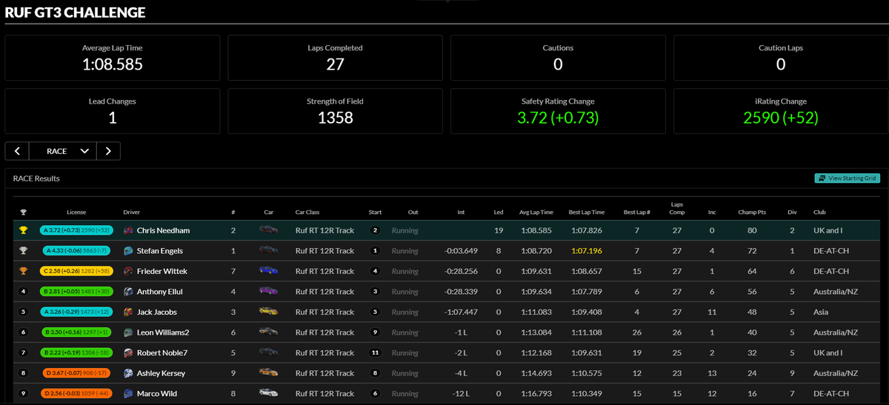
Task: Click Jack Jacobs' A 3.26 license badge
Action: pyautogui.click(x=76, y=312)
